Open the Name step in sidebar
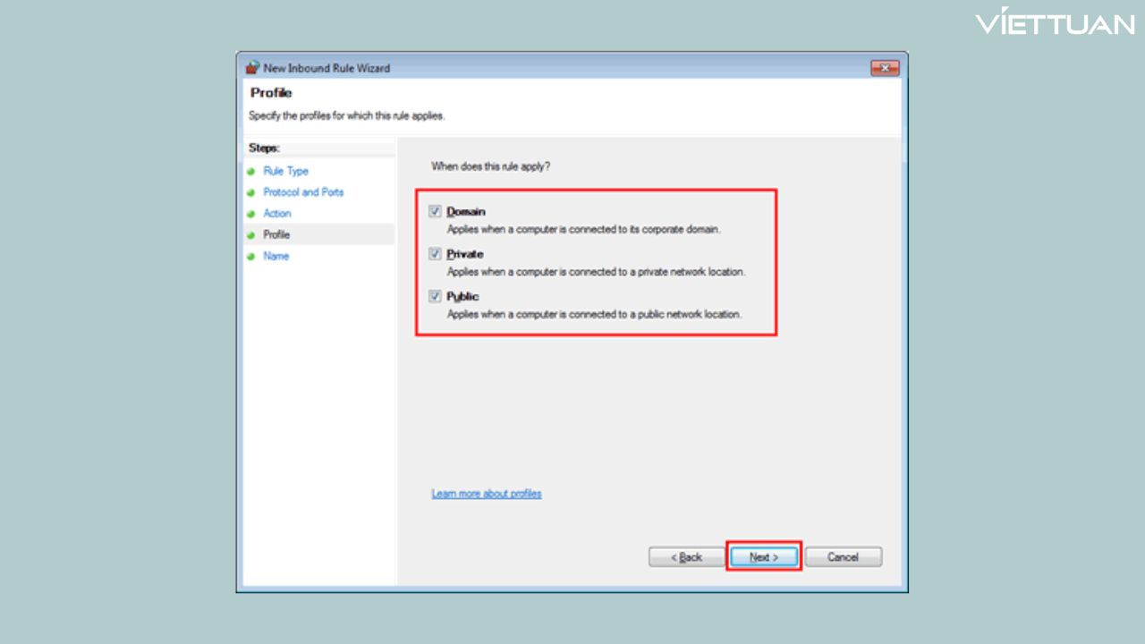1145x644 pixels. pyautogui.click(x=276, y=257)
